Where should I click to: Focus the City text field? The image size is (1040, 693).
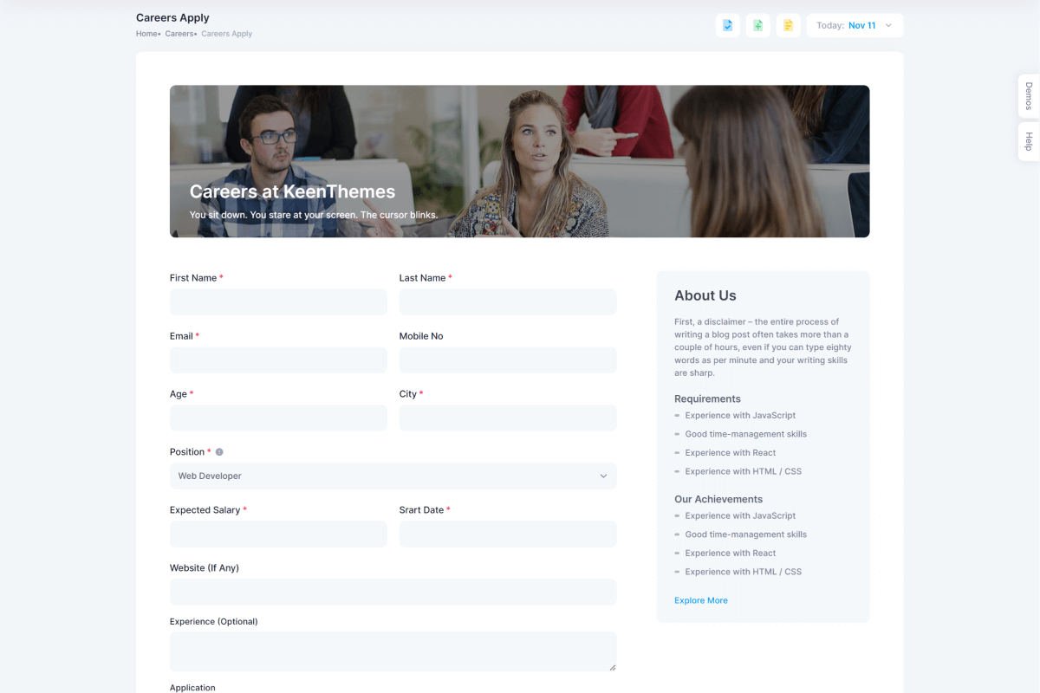click(508, 418)
